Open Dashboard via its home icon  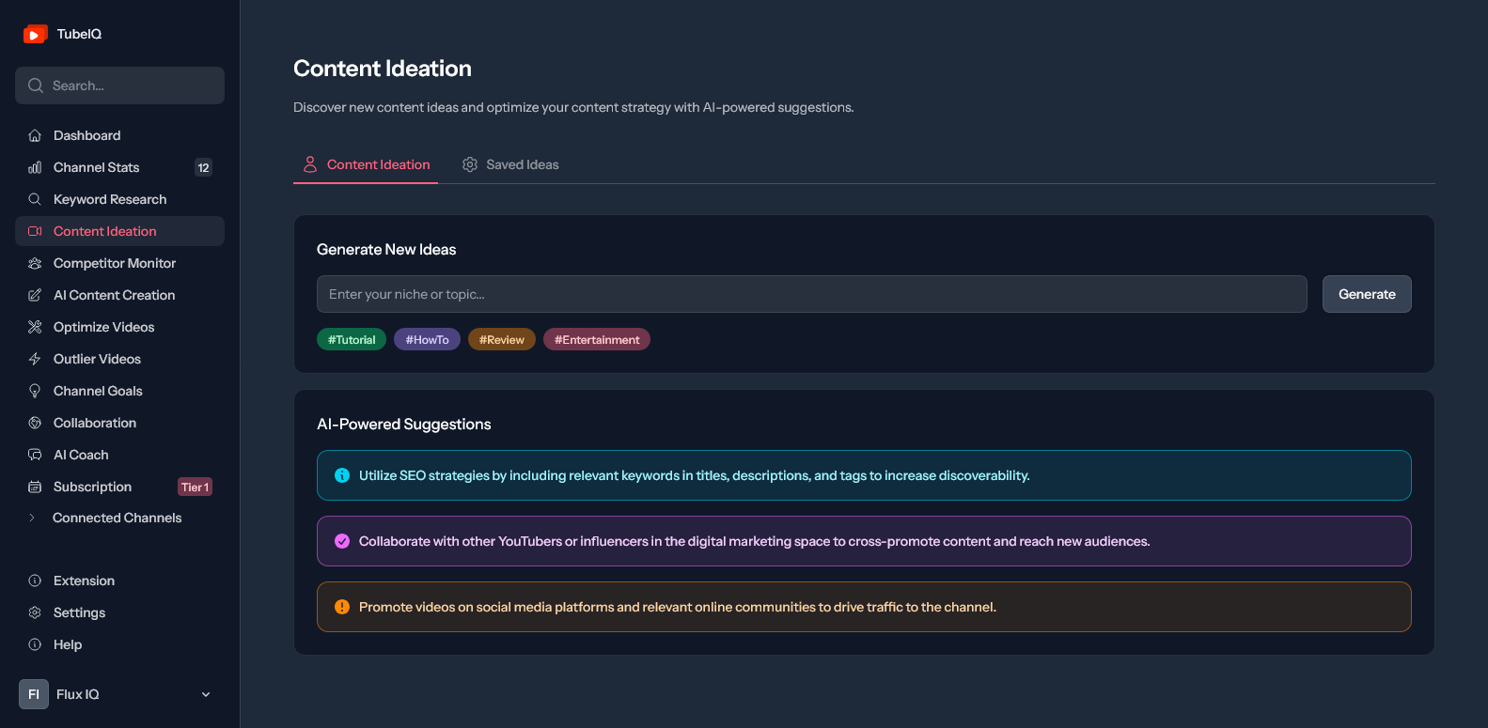[35, 135]
